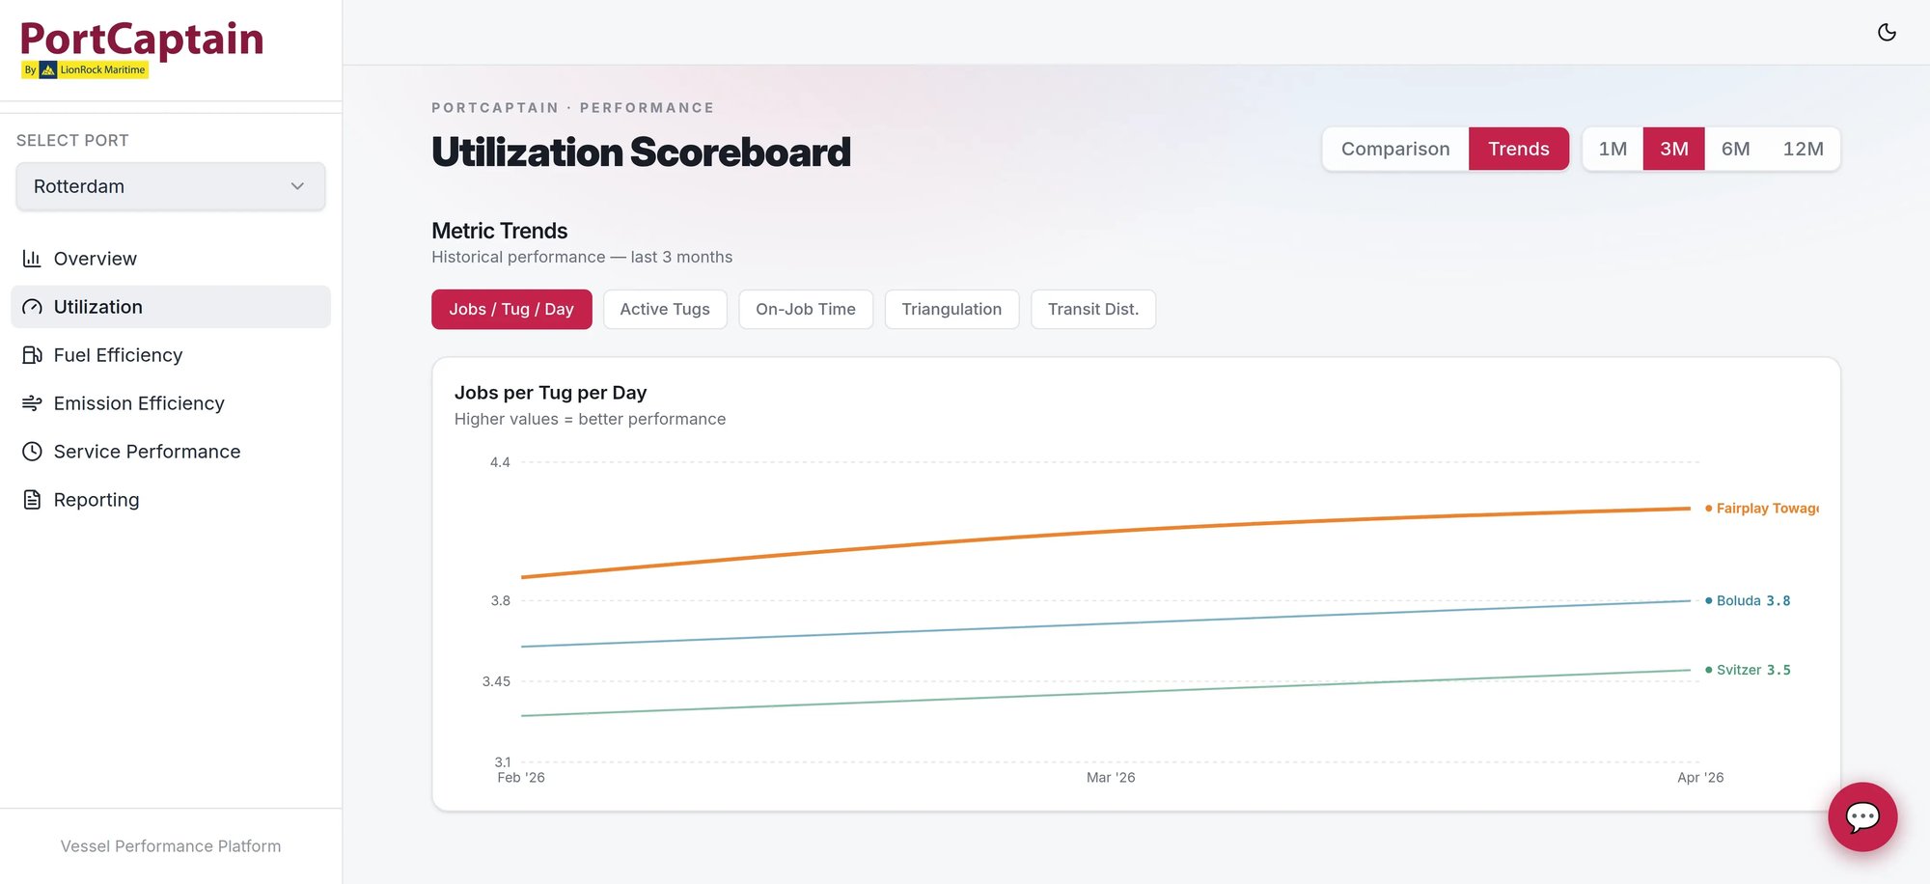Open Service Performance page
Image resolution: width=1930 pixels, height=884 pixels.
[171, 452]
